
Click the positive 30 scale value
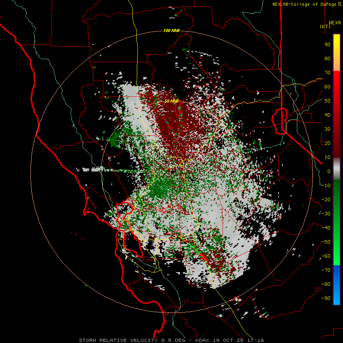tap(327, 129)
